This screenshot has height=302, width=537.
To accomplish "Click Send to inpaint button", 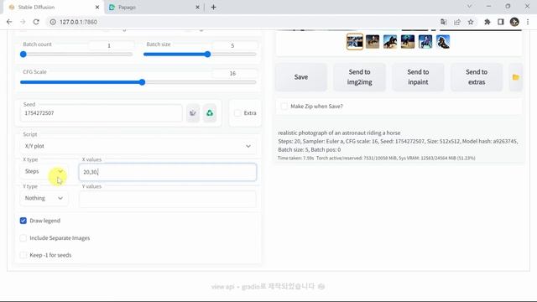I will [x=418, y=77].
